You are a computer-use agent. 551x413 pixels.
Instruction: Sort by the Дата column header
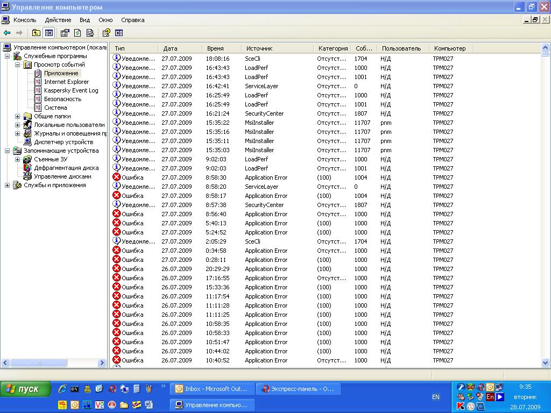180,48
